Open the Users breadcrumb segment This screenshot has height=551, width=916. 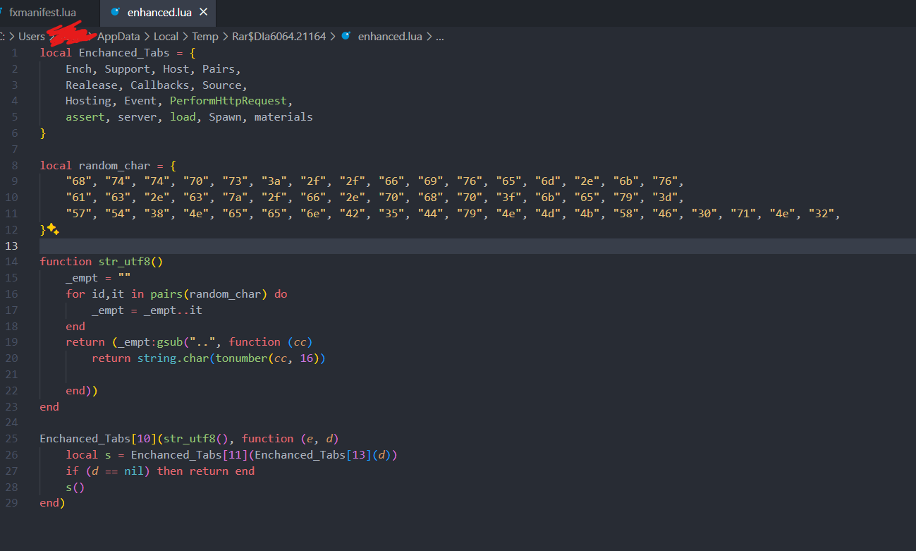click(32, 36)
